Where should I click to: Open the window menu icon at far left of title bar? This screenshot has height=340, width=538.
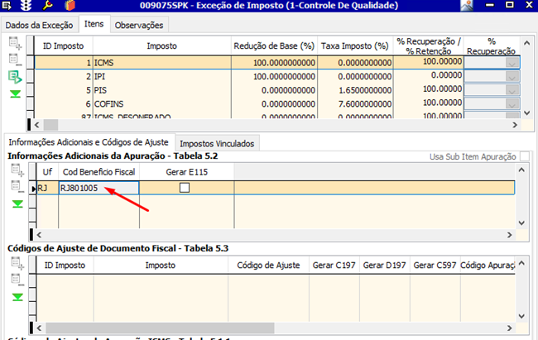click(7, 5)
